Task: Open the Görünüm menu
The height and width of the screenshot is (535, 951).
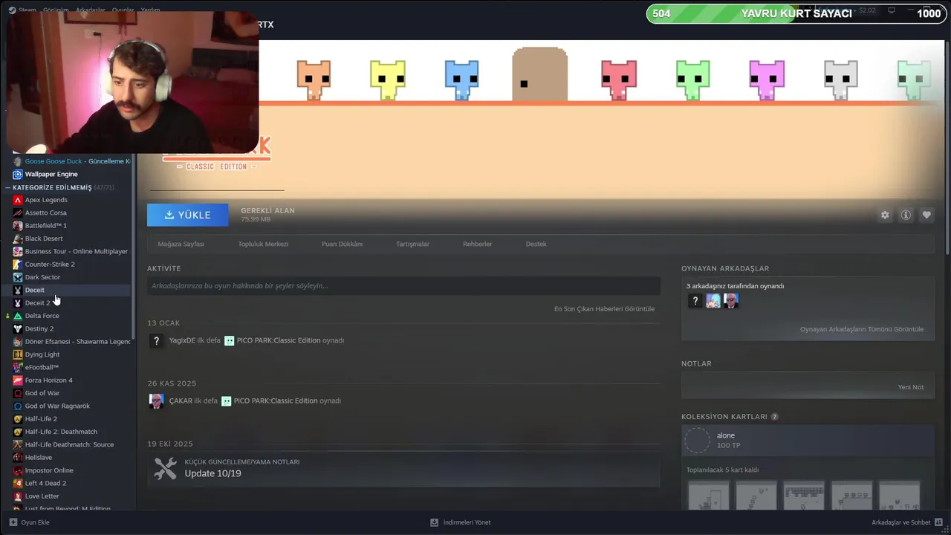Action: point(56,10)
